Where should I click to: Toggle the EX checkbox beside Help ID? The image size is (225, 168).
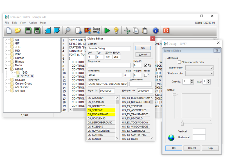(146, 65)
